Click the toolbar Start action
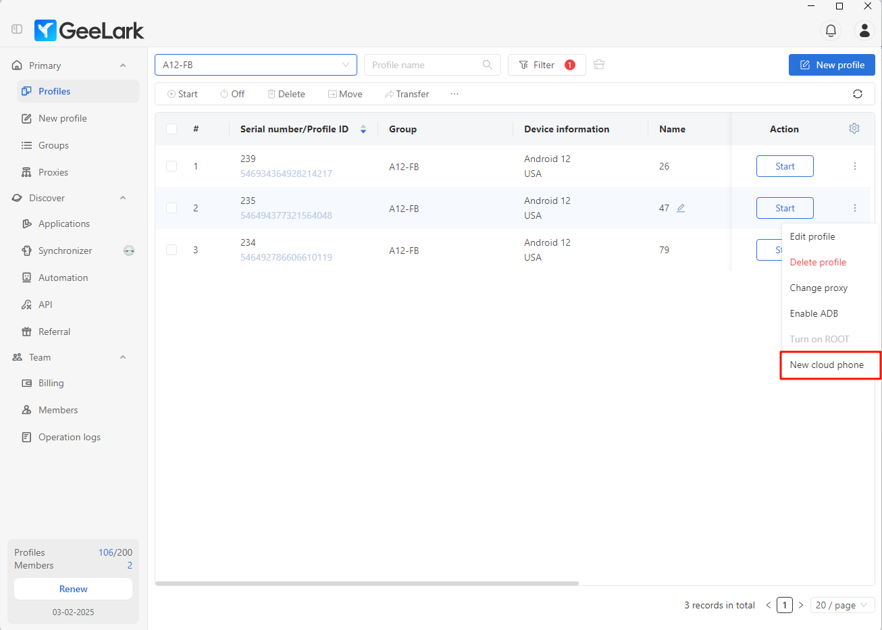The image size is (882, 630). point(182,94)
